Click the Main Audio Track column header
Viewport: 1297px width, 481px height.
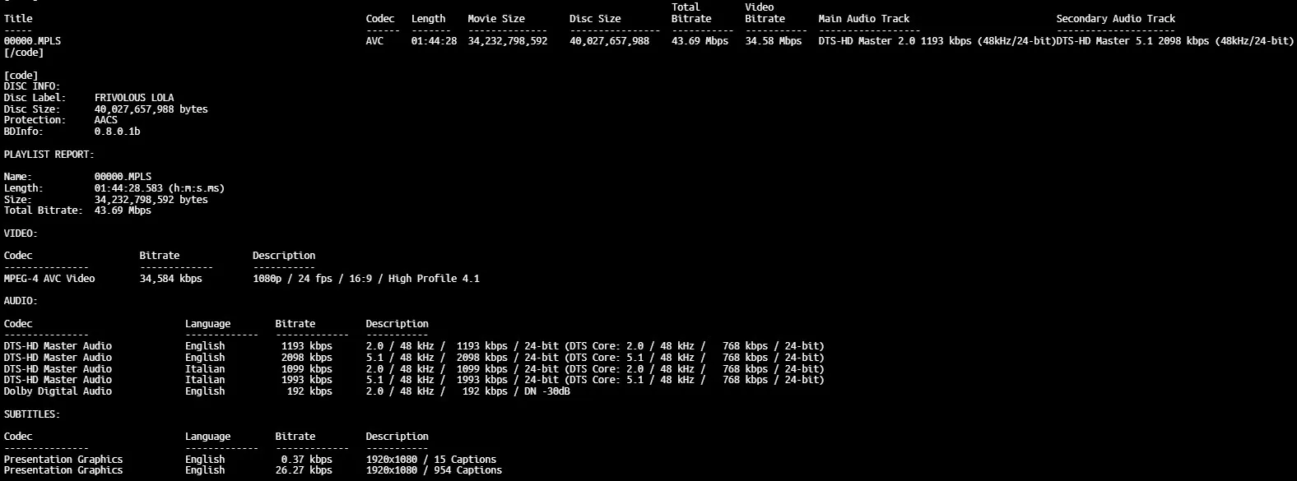coord(863,19)
